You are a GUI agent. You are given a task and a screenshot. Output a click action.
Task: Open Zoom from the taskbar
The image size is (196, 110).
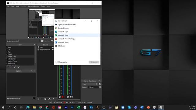click(123, 107)
